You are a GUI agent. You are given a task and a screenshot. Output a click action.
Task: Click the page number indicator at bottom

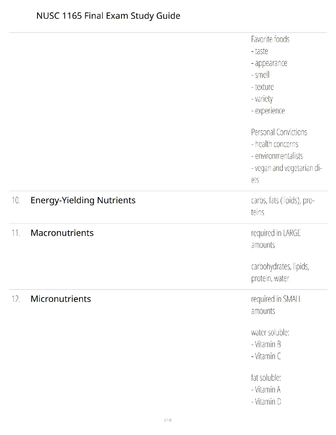coord(168,420)
